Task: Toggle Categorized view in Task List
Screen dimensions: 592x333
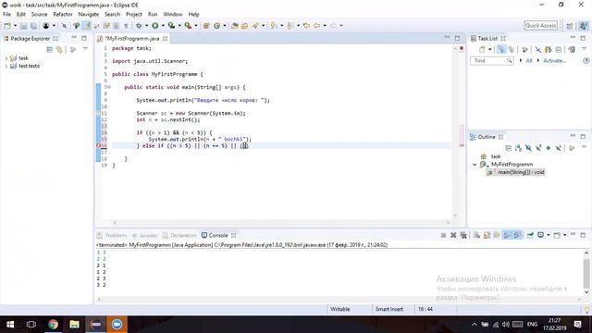Action: point(501,49)
